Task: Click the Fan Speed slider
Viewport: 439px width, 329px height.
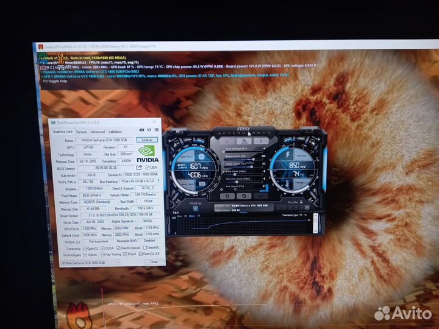Action: click(244, 189)
